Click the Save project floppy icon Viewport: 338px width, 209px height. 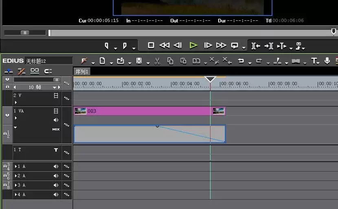(139, 61)
